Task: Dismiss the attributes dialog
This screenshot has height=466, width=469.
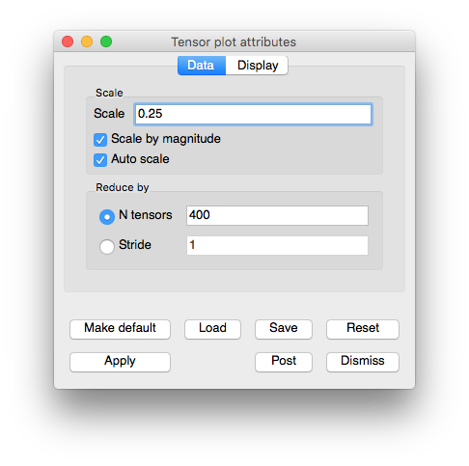Action: [363, 362]
